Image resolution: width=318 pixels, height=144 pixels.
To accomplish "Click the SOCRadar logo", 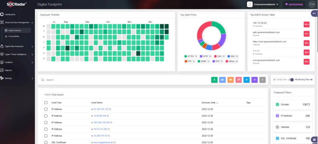I will pyautogui.click(x=17, y=4).
